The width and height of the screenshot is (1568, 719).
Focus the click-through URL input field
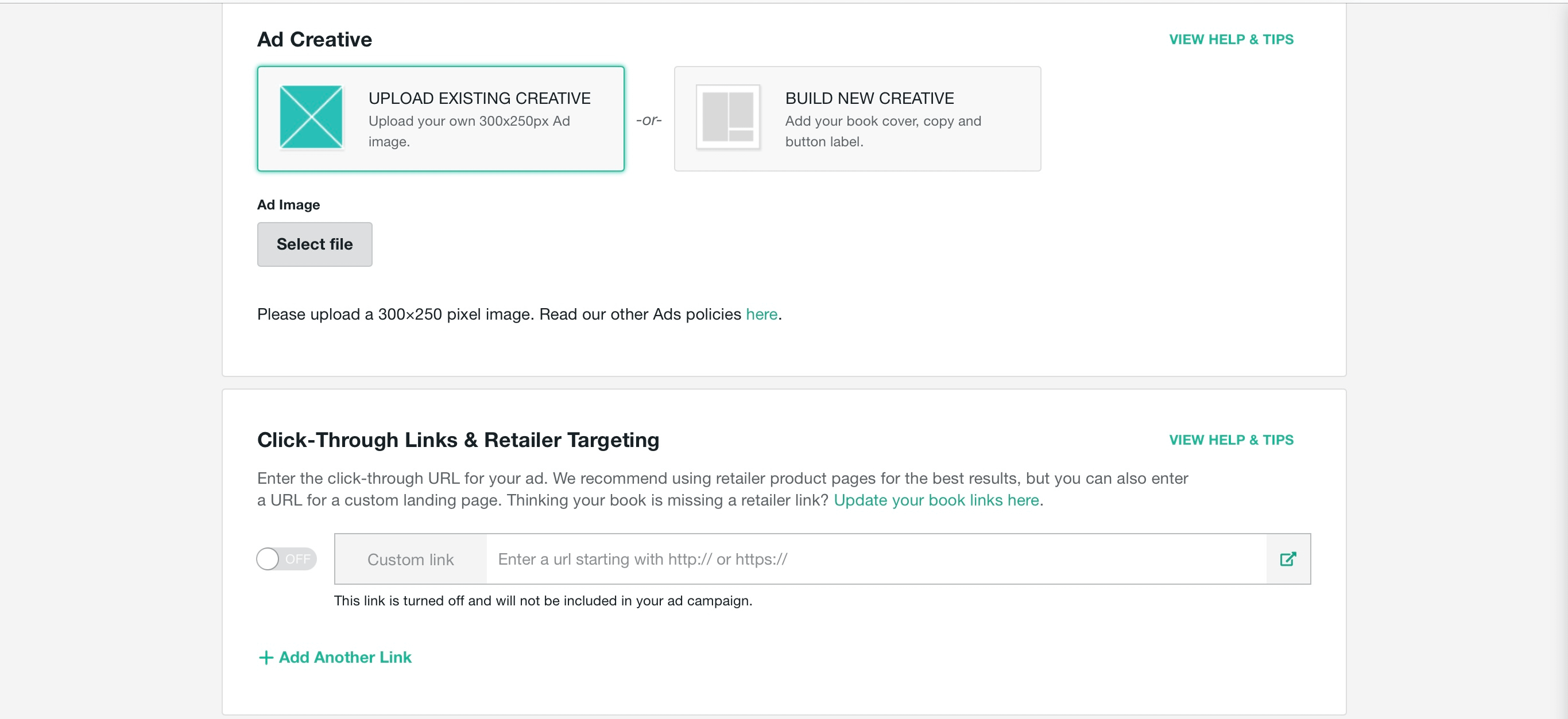pyautogui.click(x=877, y=559)
